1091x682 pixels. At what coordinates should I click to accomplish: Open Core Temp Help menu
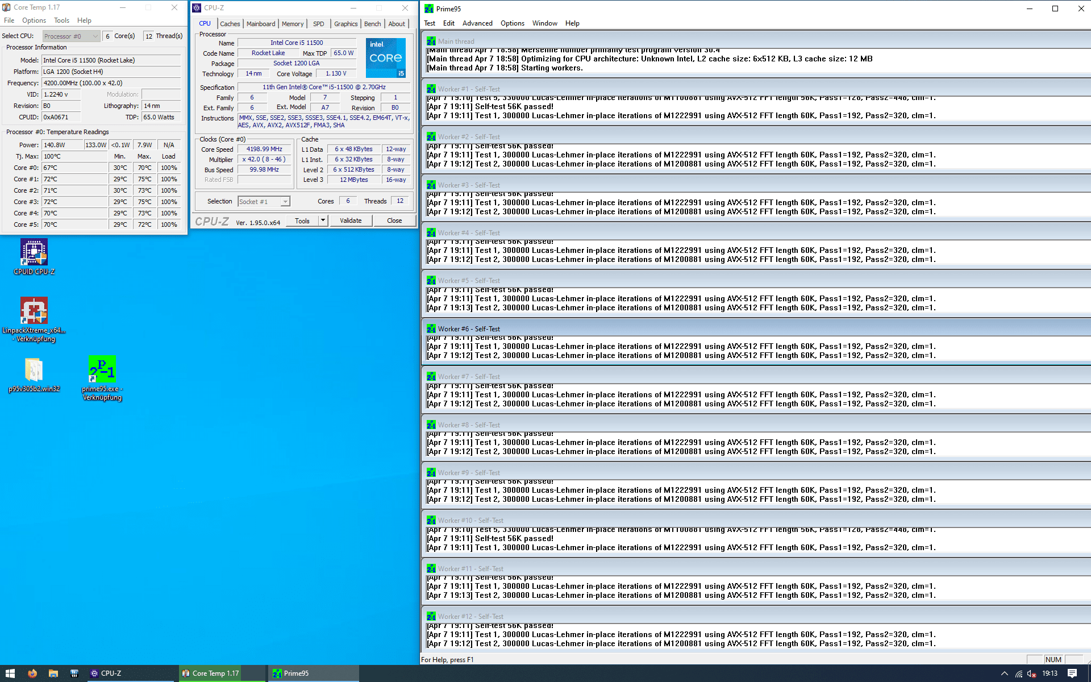[84, 20]
